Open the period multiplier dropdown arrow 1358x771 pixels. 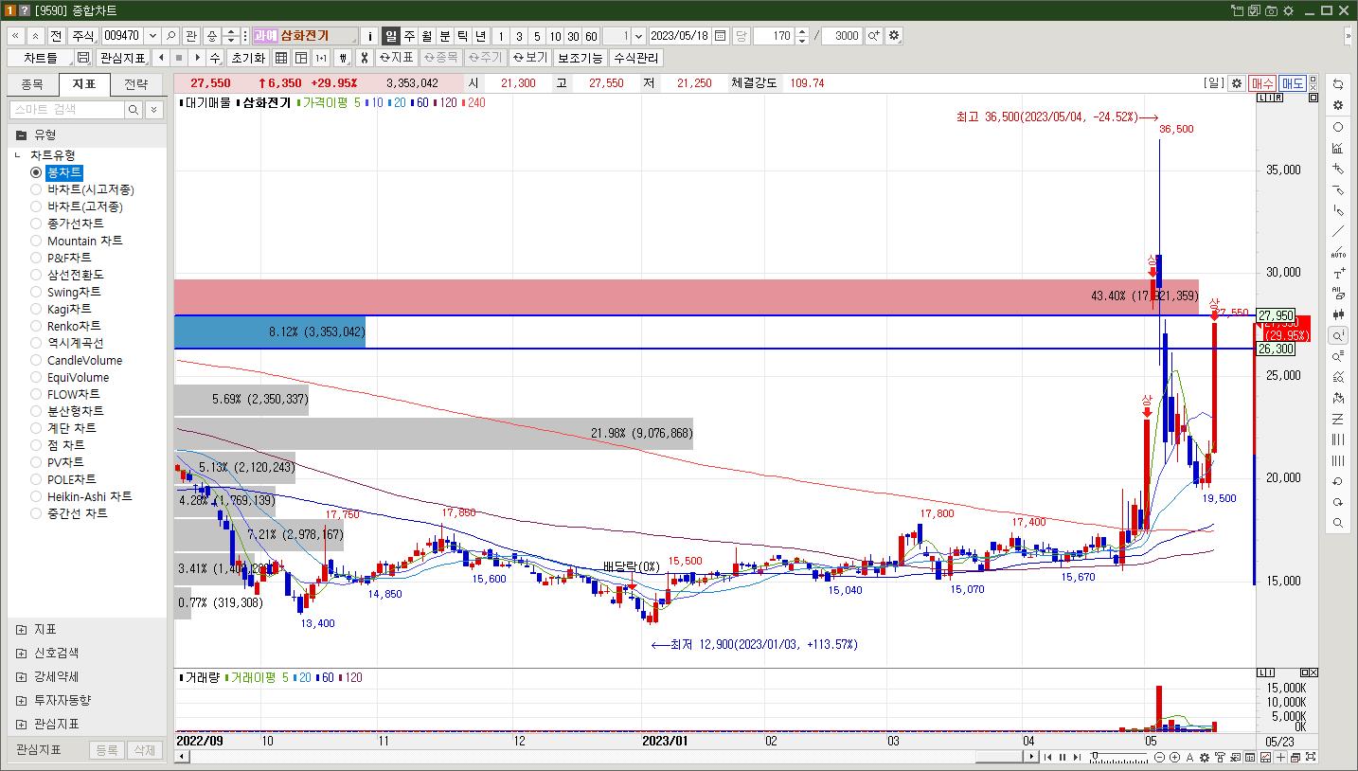[x=637, y=36]
